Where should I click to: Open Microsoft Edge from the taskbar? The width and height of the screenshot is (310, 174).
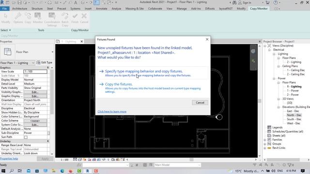click(62, 171)
